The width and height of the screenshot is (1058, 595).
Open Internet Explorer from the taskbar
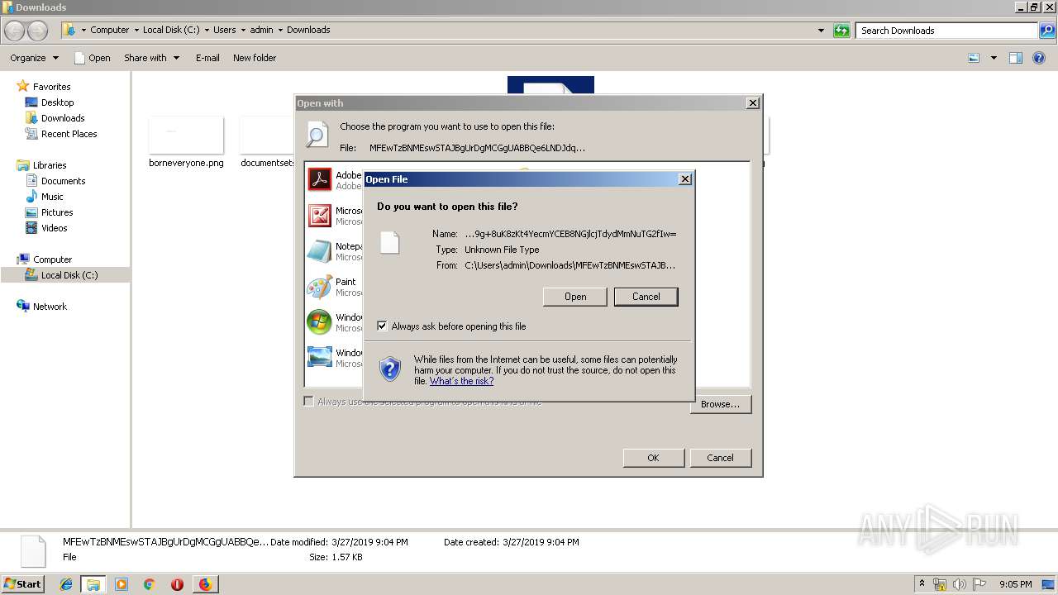[x=66, y=584]
